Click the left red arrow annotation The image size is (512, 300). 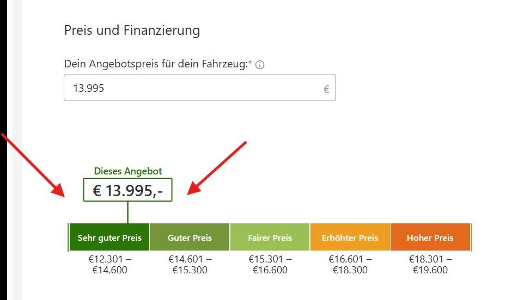coord(33,164)
